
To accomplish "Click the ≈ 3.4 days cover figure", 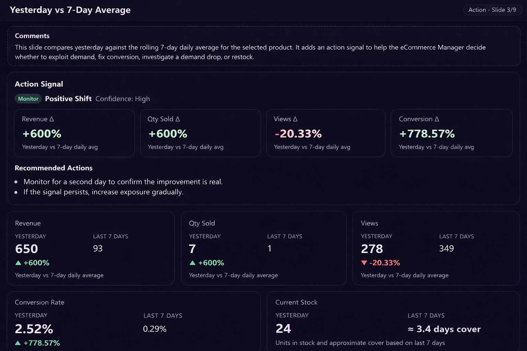I will pos(444,329).
